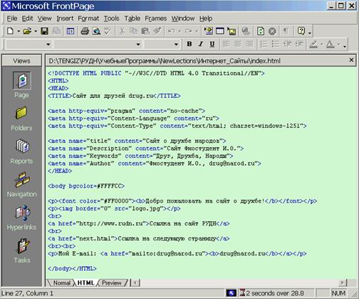The image size is (359, 299).
Task: Switch to the Normal tab
Action: coord(62,283)
